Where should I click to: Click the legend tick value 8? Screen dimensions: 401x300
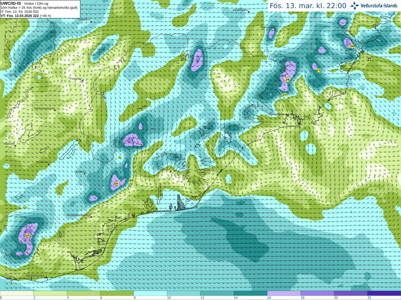135,298
